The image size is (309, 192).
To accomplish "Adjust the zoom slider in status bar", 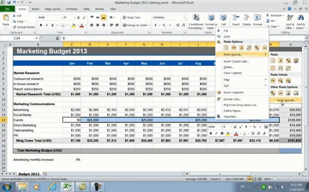I will [x=290, y=179].
